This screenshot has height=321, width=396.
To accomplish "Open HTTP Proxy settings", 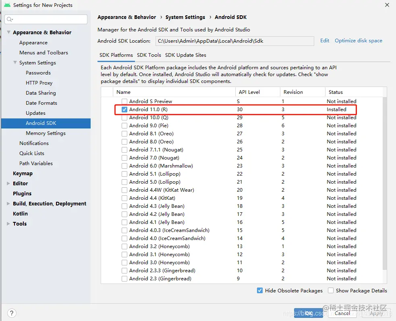I will tap(39, 83).
